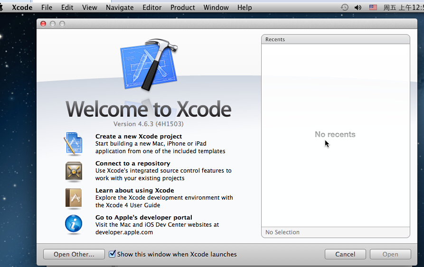The width and height of the screenshot is (424, 267).
Task: Click the Xcode user guide book icon
Action: [x=74, y=198]
